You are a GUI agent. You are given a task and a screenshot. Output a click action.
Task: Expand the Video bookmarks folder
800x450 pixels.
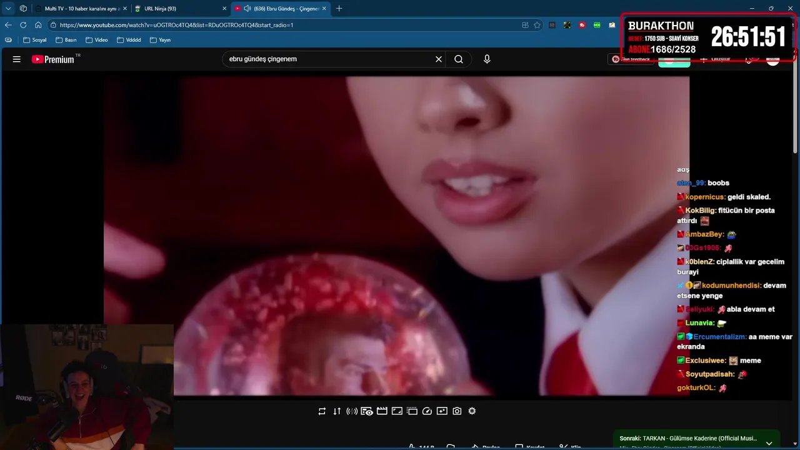[97, 40]
